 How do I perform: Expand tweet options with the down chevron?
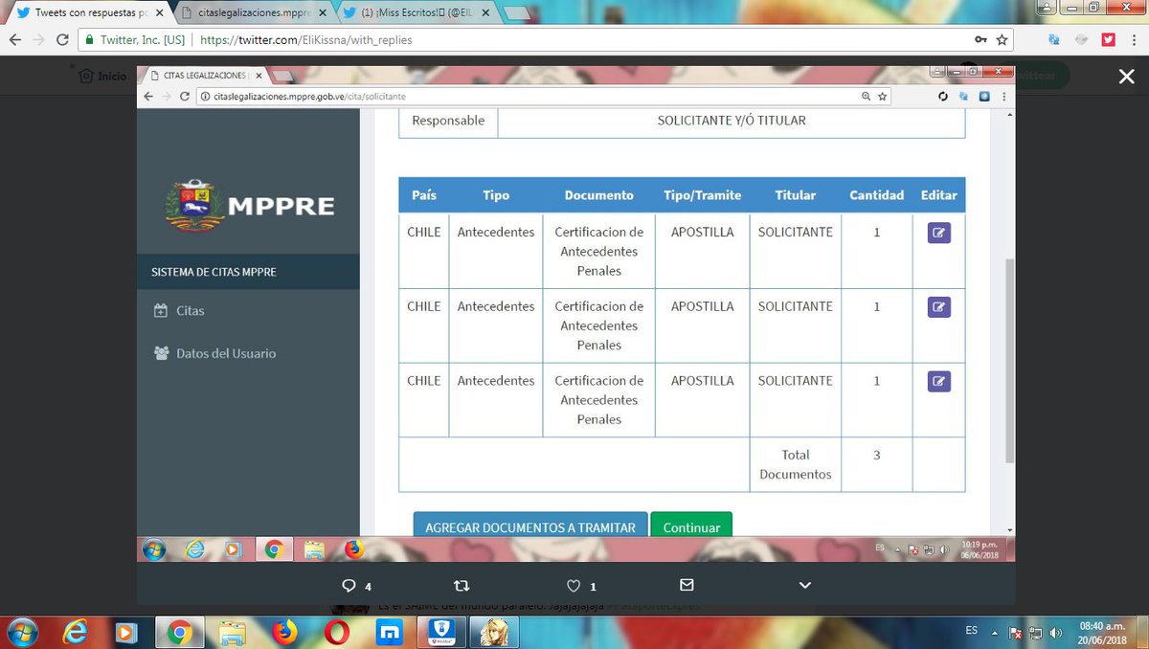(804, 586)
